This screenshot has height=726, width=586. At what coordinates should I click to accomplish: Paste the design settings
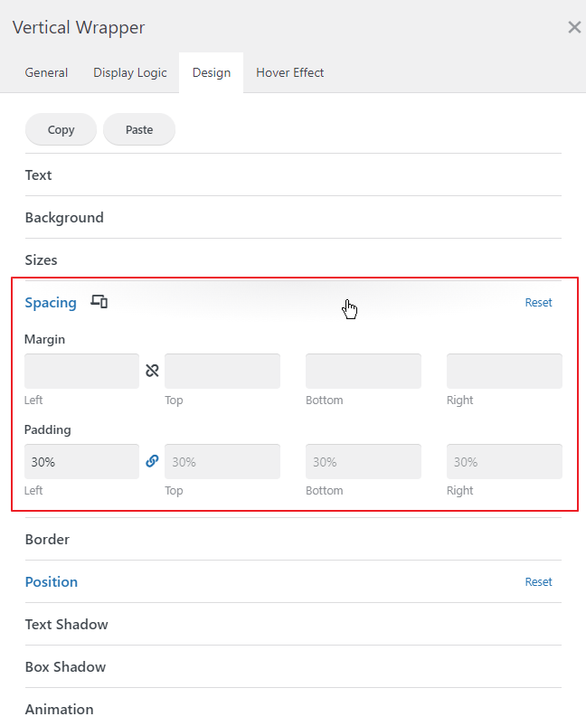click(139, 129)
